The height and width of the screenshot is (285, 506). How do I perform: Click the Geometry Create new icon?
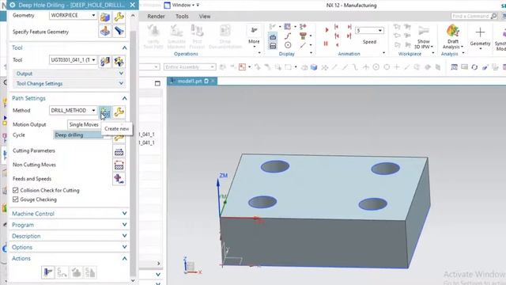(104, 17)
